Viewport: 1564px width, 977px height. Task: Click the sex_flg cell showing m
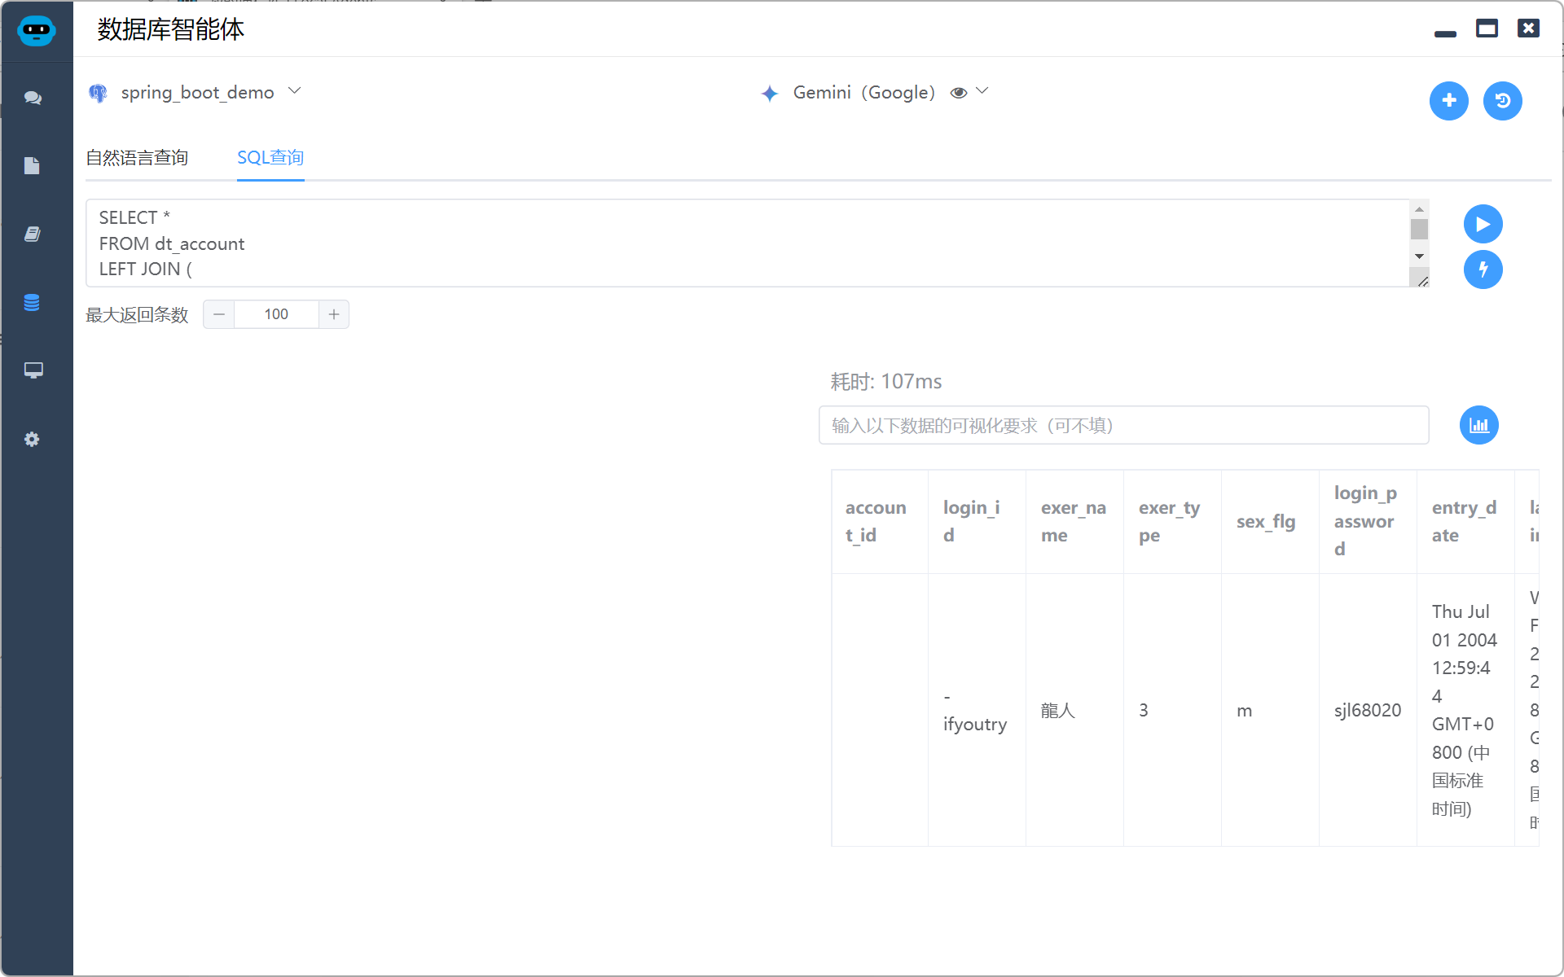click(x=1270, y=710)
